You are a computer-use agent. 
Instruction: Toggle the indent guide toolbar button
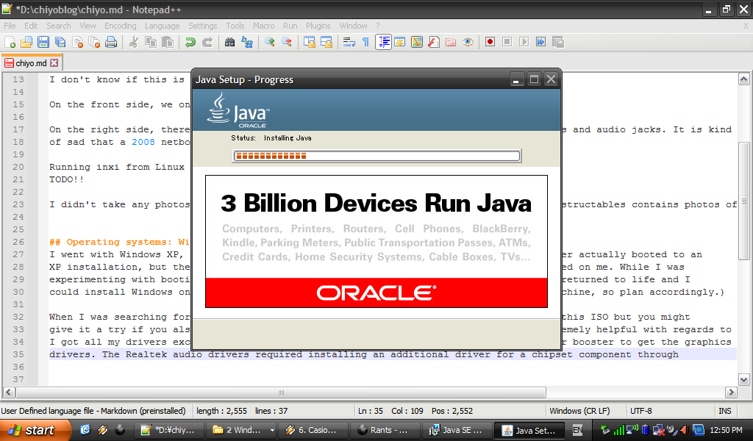(383, 42)
